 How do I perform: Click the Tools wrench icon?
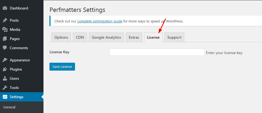pos(5,88)
